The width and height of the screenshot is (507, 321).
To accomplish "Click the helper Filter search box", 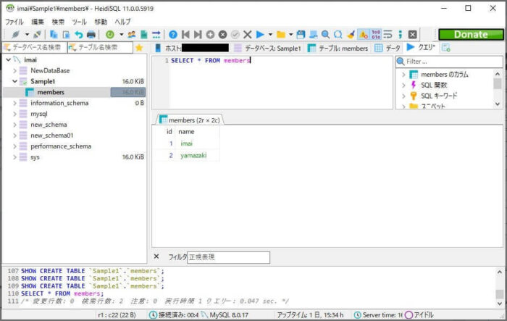I will pos(449,62).
